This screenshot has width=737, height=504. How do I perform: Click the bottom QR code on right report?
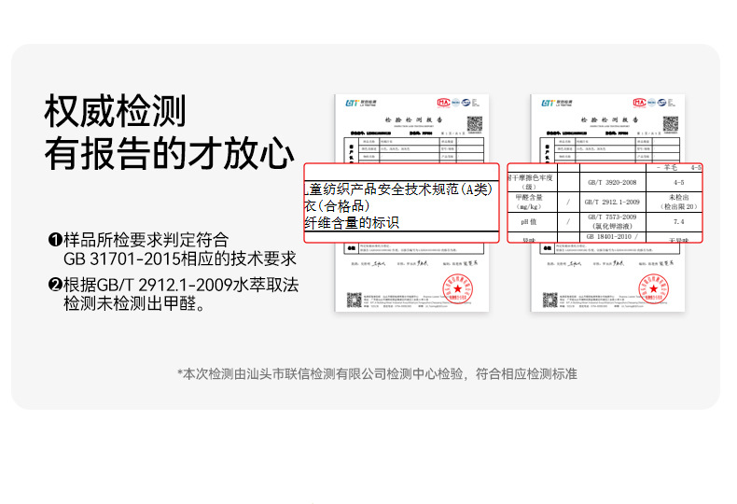point(549,300)
